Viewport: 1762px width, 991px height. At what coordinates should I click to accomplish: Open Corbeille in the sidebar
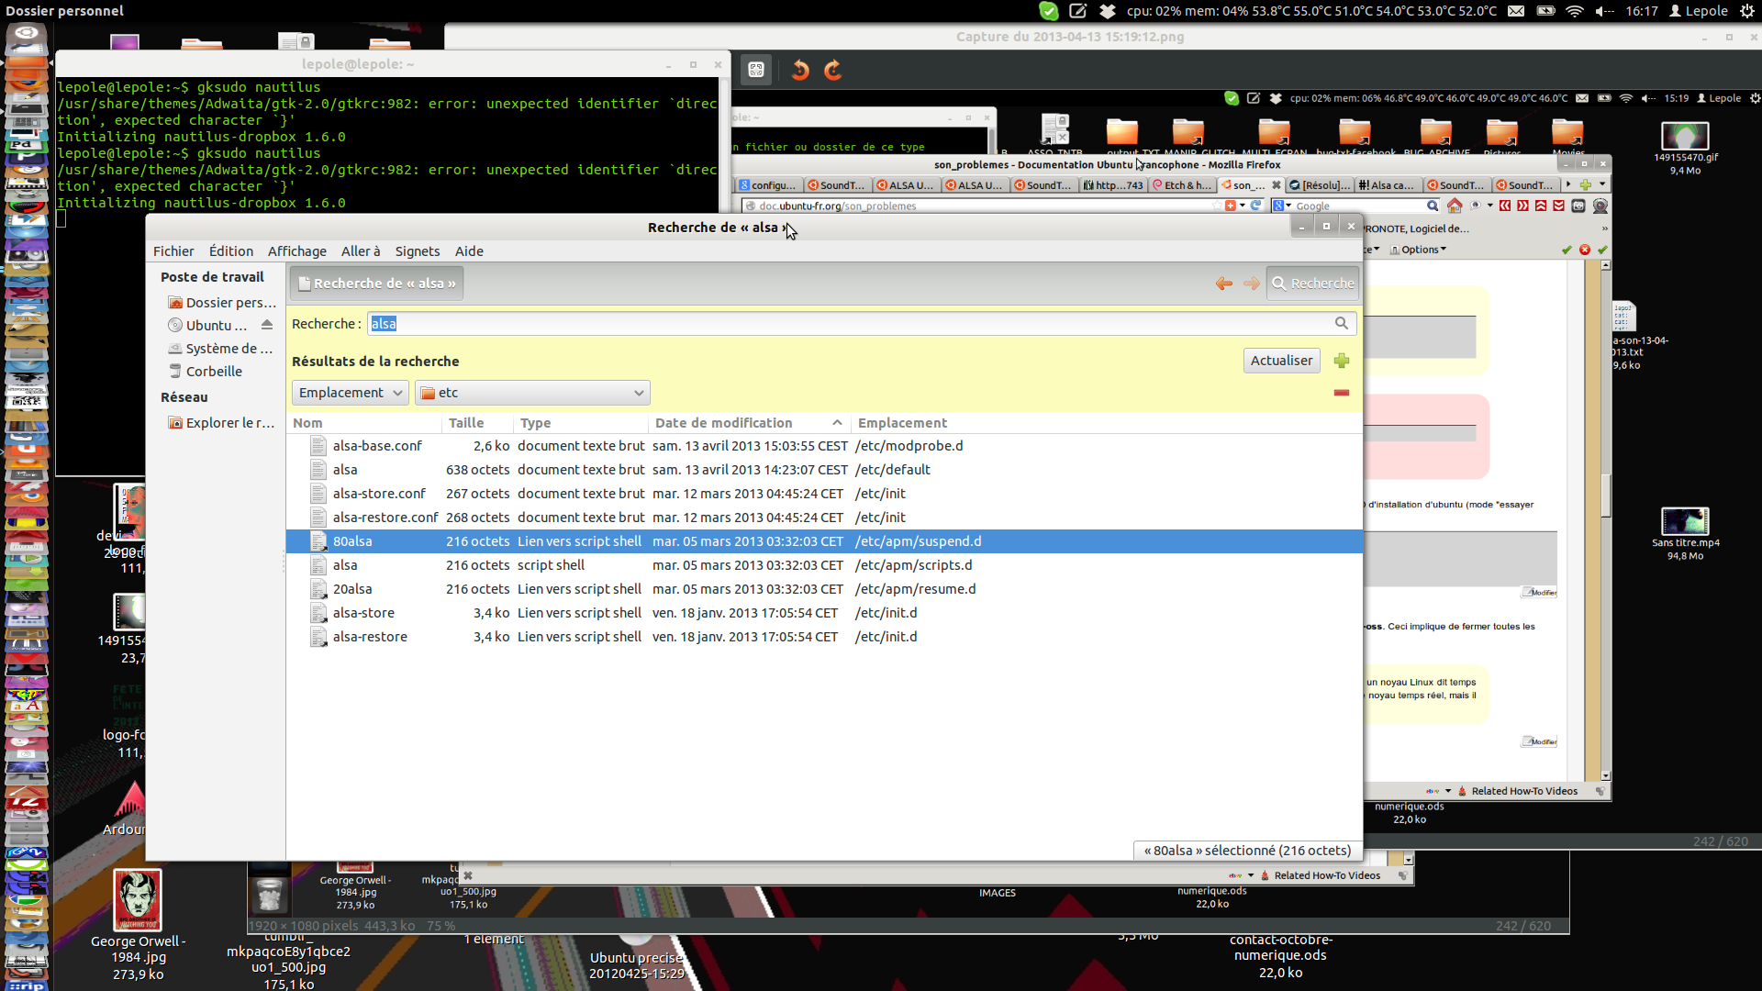pos(214,372)
